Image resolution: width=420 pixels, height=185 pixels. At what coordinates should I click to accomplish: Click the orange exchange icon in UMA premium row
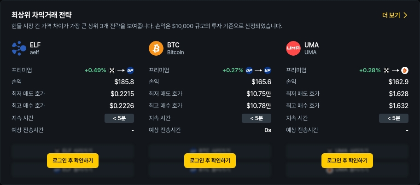tap(405, 70)
